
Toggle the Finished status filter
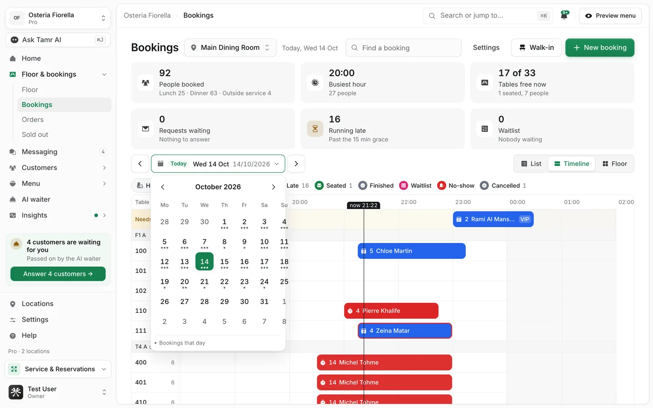[376, 185]
